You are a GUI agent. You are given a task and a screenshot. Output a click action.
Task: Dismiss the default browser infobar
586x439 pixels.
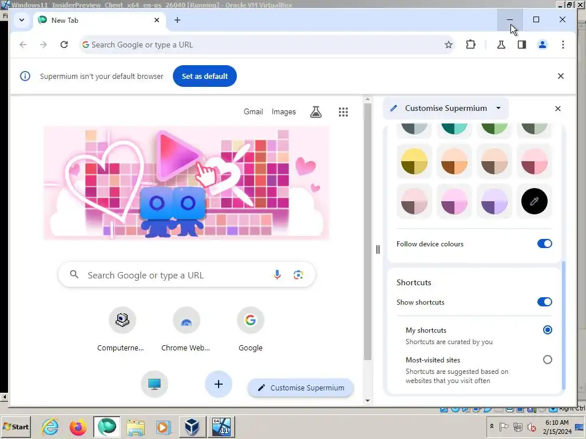561,76
